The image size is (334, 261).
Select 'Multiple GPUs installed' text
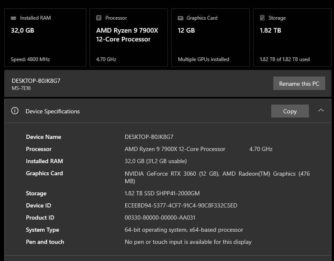point(203,59)
